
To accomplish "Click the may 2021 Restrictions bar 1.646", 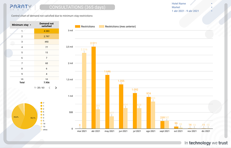I will click(107, 102).
